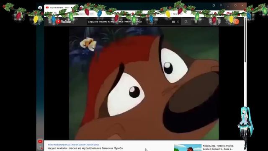Open the #ПесняИзМультфильмаТимонИПумба hashtag link
The image size is (268, 151).
(x=66, y=145)
